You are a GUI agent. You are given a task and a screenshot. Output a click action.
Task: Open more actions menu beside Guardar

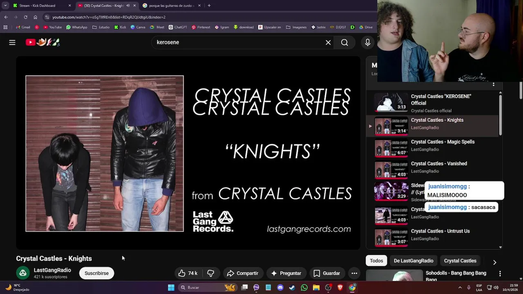[354, 273]
